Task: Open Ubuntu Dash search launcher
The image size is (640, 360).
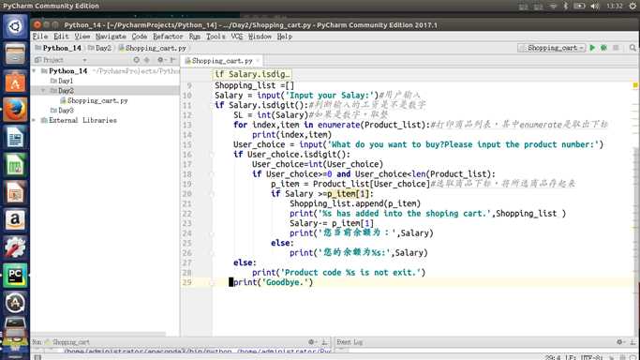Action: [15, 27]
